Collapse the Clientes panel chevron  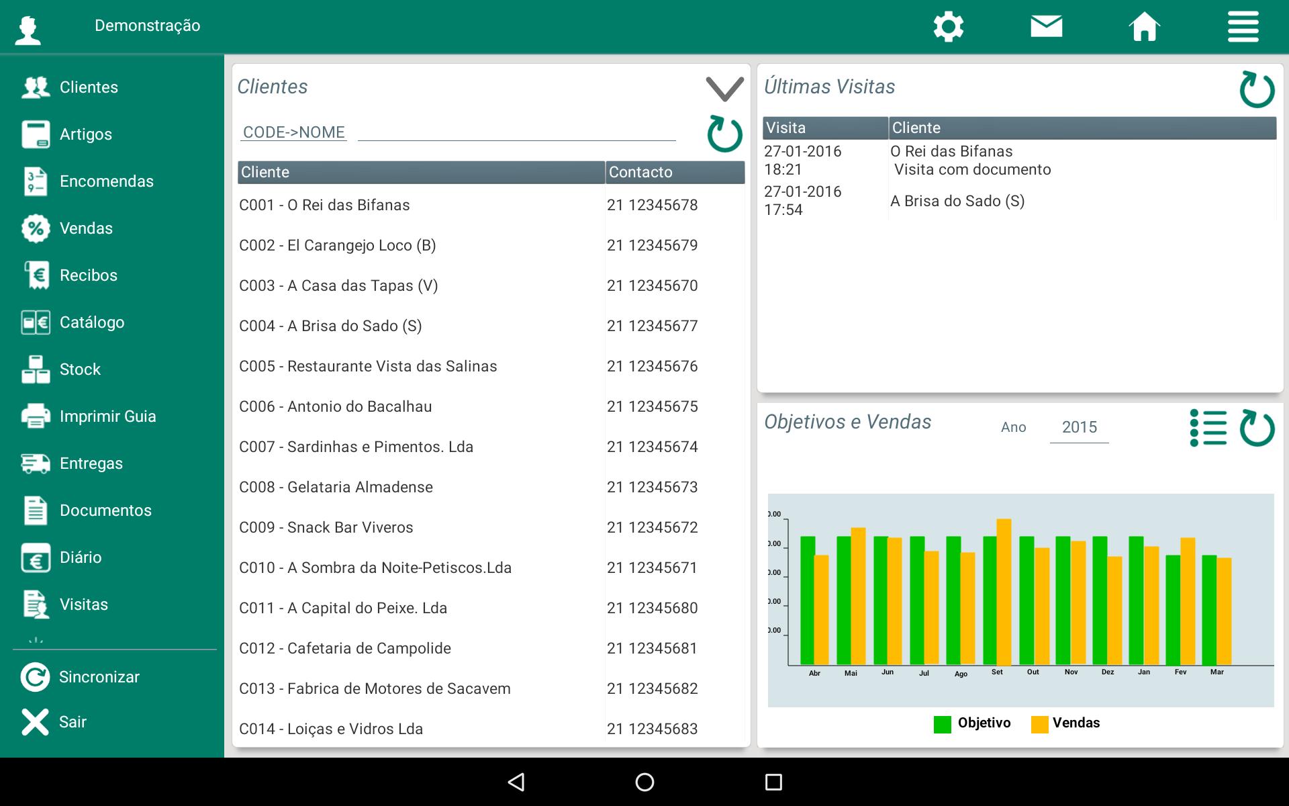click(x=724, y=89)
